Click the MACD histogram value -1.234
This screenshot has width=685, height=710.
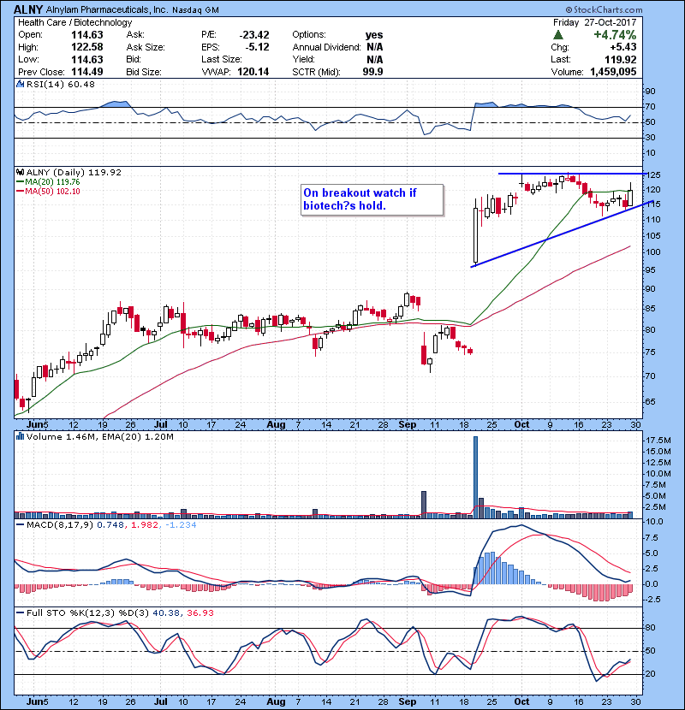[181, 525]
